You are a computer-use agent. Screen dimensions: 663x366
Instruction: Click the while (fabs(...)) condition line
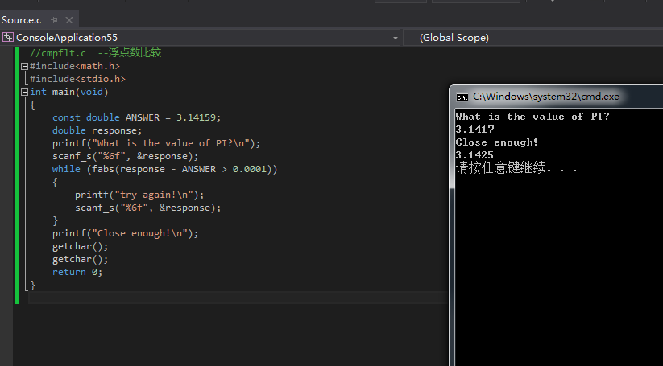click(x=165, y=169)
